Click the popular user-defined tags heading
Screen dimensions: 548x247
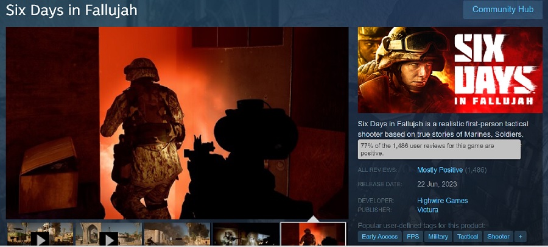pos(421,226)
